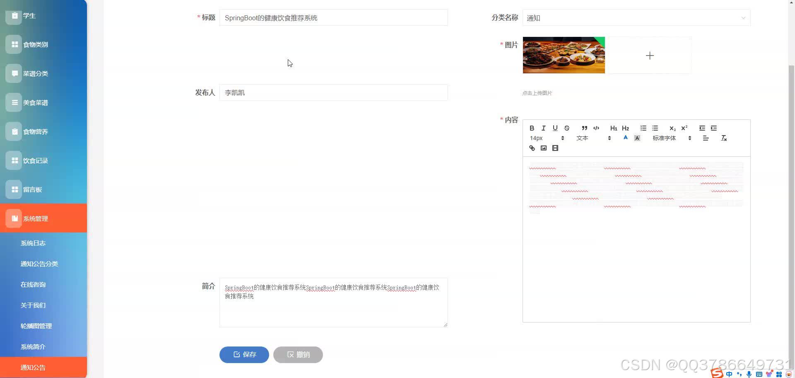Click the 发布人 input field
This screenshot has width=795, height=378.
click(333, 92)
